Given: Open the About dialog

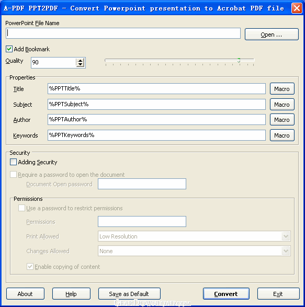Looking at the screenshot, I should pos(25,294).
